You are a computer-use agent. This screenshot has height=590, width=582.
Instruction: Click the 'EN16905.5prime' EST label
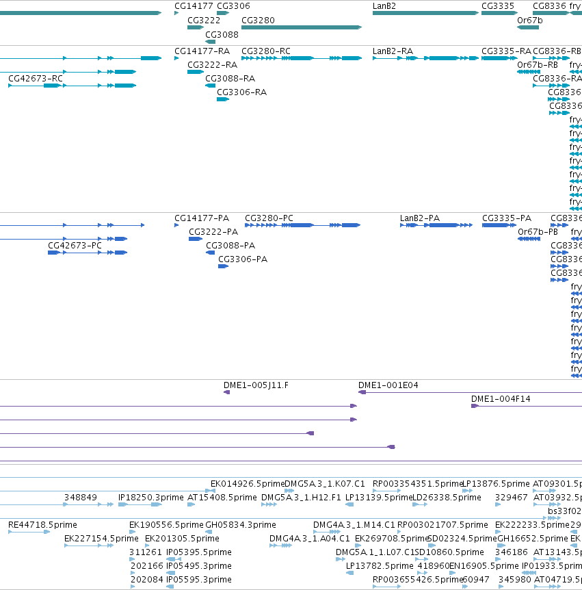pos(484,565)
